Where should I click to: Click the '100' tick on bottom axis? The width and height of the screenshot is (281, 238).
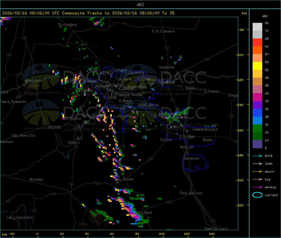tap(162, 234)
